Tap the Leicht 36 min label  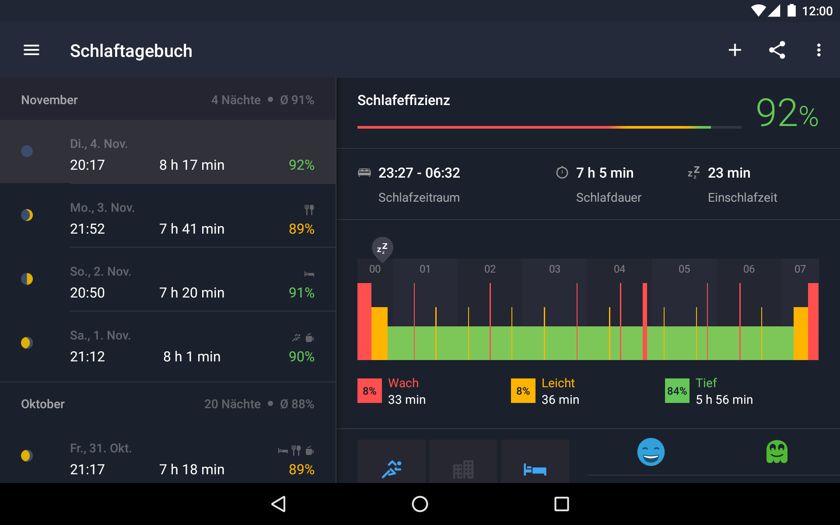[x=560, y=391]
